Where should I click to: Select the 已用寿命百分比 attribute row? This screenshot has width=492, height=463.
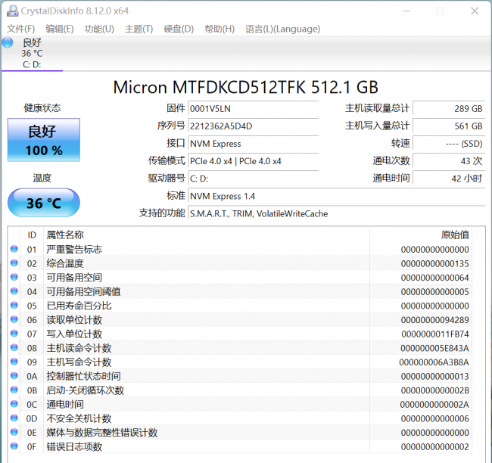tap(240, 306)
